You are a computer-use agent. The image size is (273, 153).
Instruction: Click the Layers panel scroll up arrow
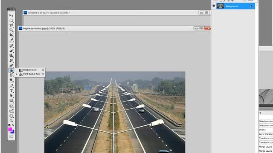(x=257, y=5)
